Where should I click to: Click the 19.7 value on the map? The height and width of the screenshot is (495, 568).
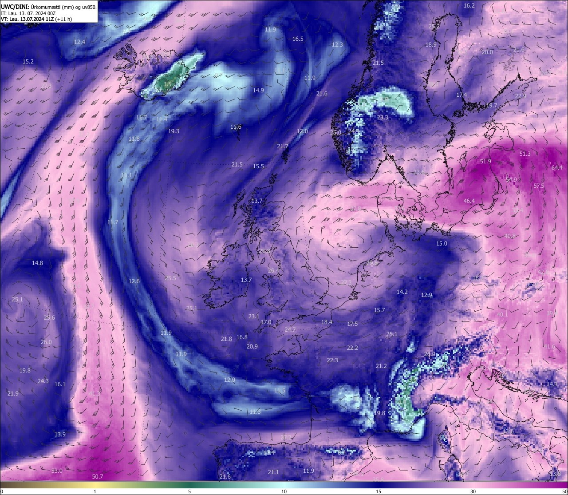(x=491, y=105)
